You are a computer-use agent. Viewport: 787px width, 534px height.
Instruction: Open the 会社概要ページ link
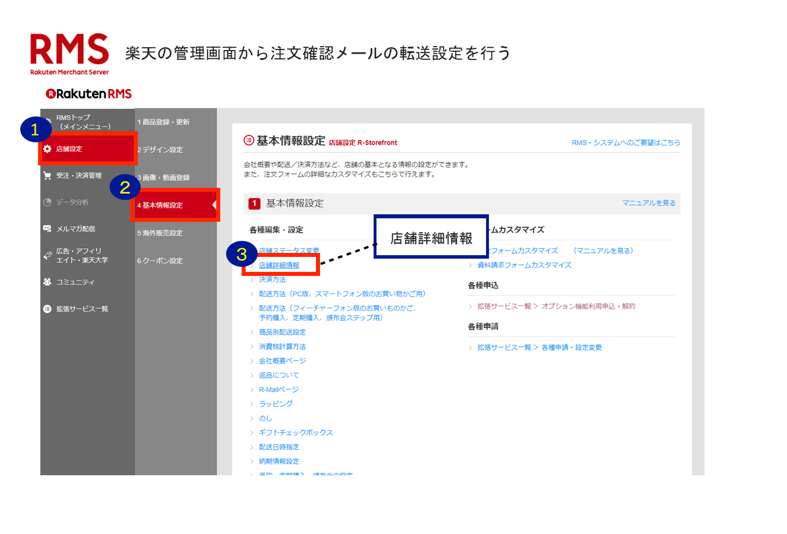click(x=283, y=361)
